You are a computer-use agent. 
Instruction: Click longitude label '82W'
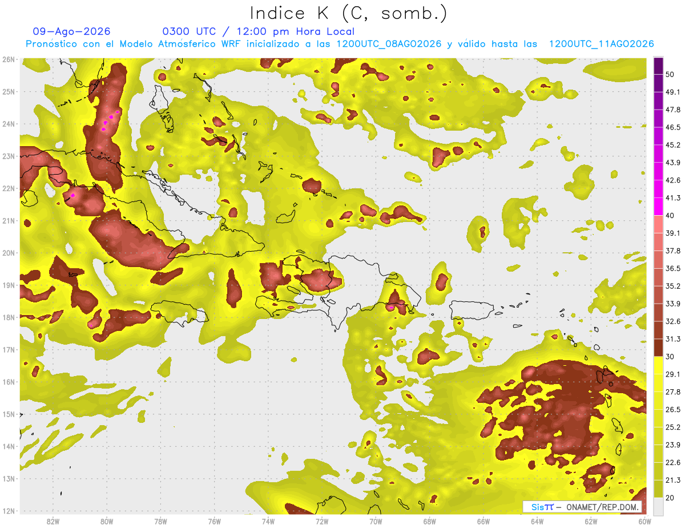[53, 521]
